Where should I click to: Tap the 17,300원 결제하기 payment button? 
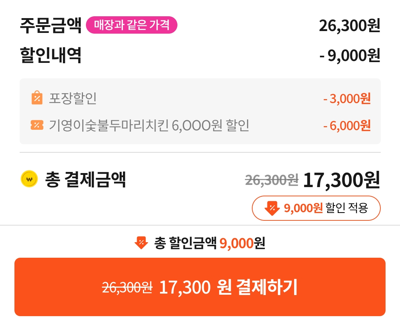point(200,287)
